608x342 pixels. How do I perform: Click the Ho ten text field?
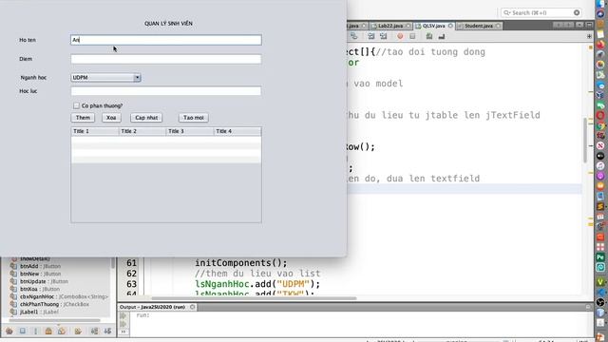(166, 40)
